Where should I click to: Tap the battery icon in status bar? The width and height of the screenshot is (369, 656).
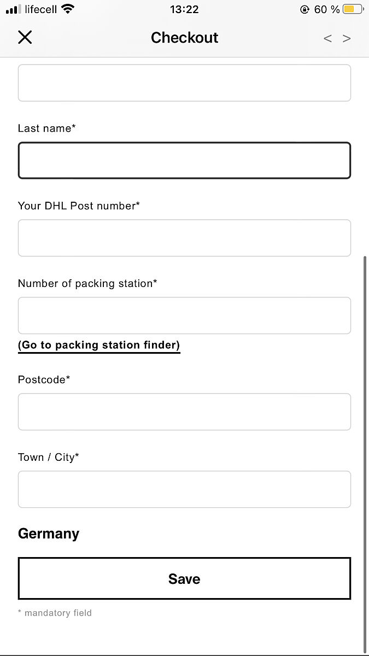353,9
